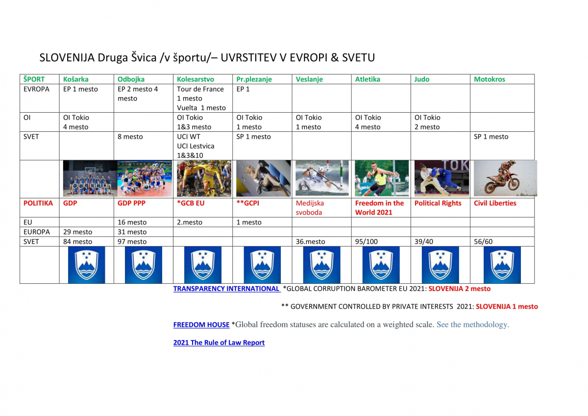
Task: Click the 'See the methodology' link
Action: click(472, 324)
